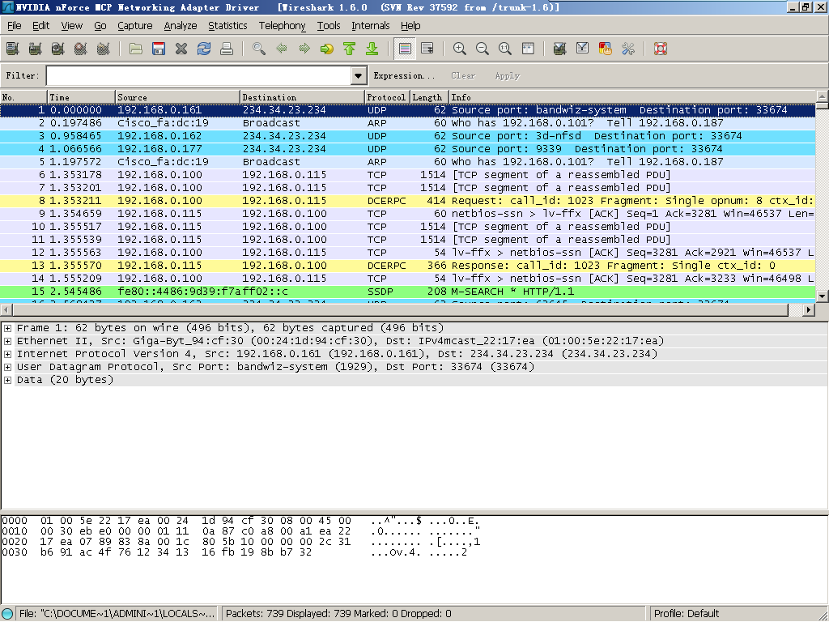
Task: Open the Analyze menu
Action: (181, 25)
